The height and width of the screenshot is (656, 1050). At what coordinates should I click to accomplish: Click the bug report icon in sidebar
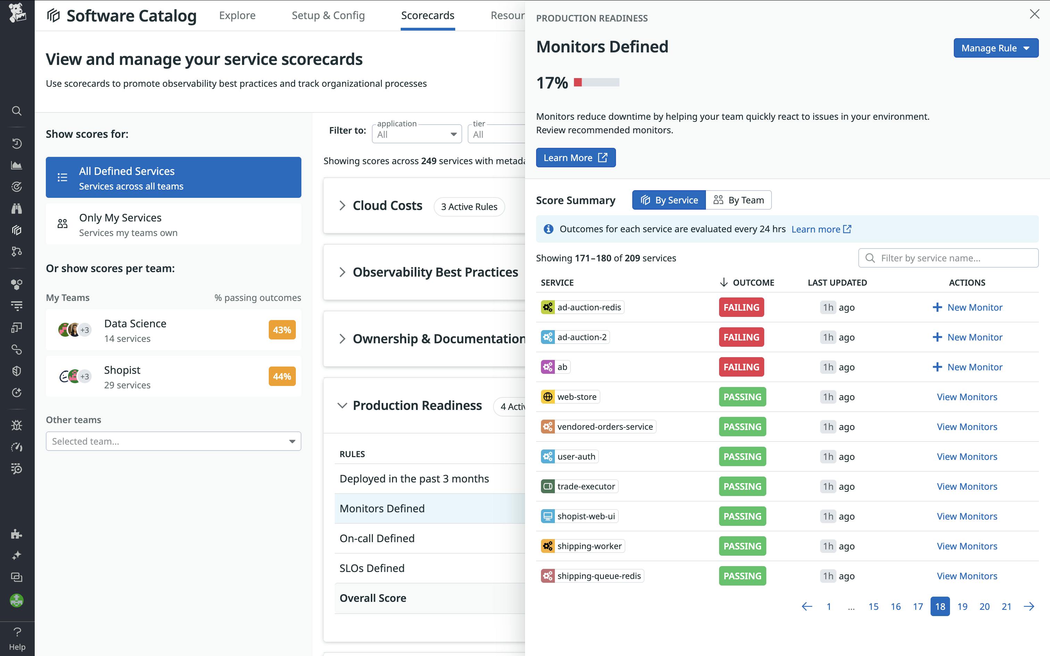tap(17, 425)
